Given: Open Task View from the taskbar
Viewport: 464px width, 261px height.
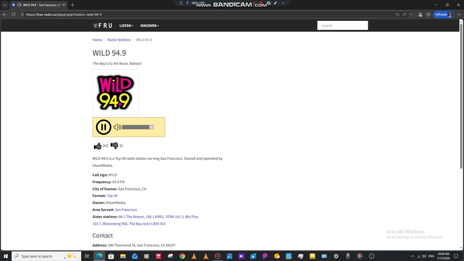Looking at the screenshot, I should (87, 256).
